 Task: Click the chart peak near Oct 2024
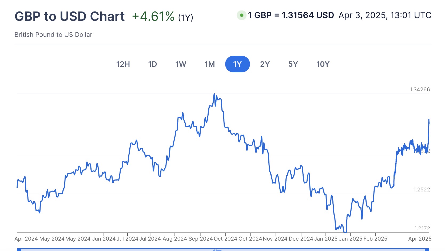[x=214, y=94]
